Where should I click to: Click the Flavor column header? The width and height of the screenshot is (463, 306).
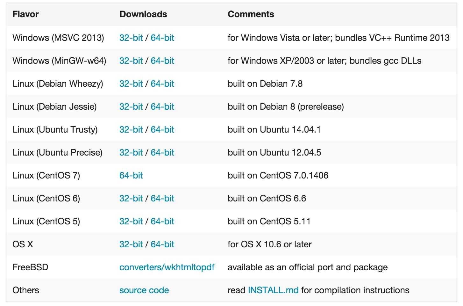[x=25, y=14]
